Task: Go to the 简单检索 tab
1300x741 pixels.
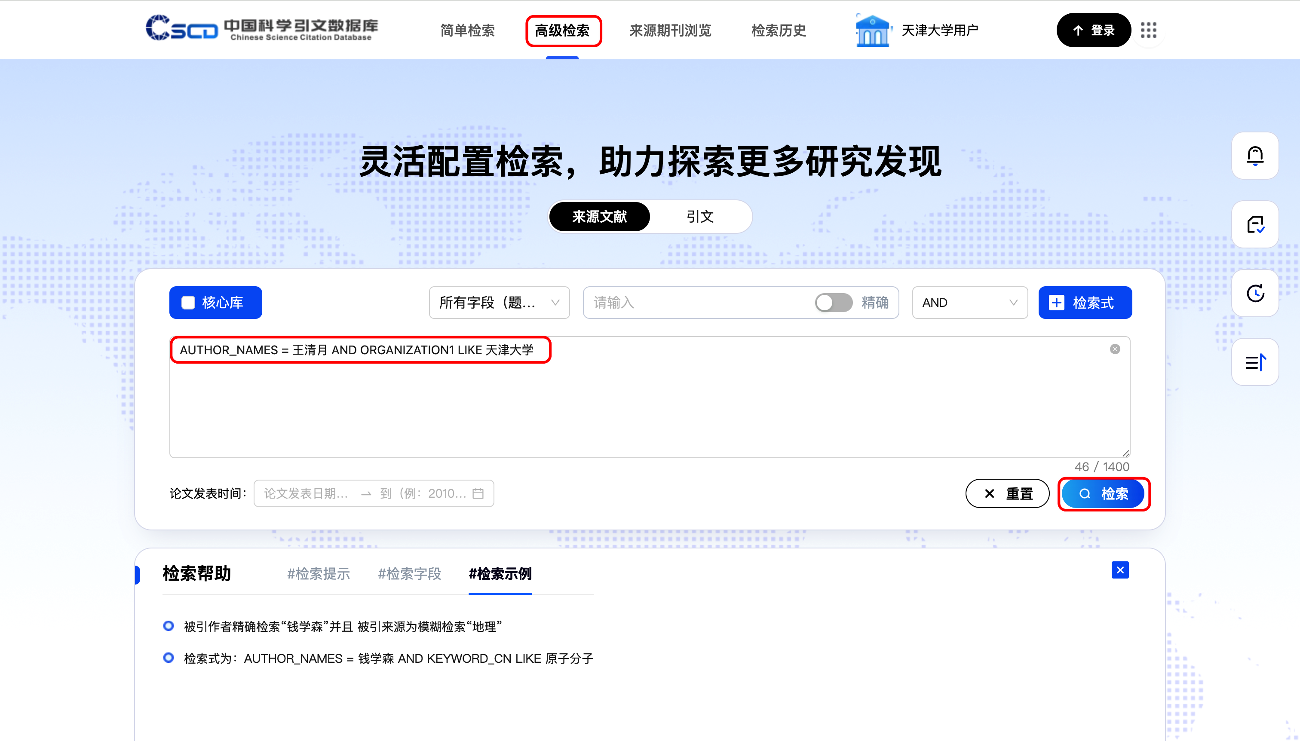Action: [x=467, y=31]
